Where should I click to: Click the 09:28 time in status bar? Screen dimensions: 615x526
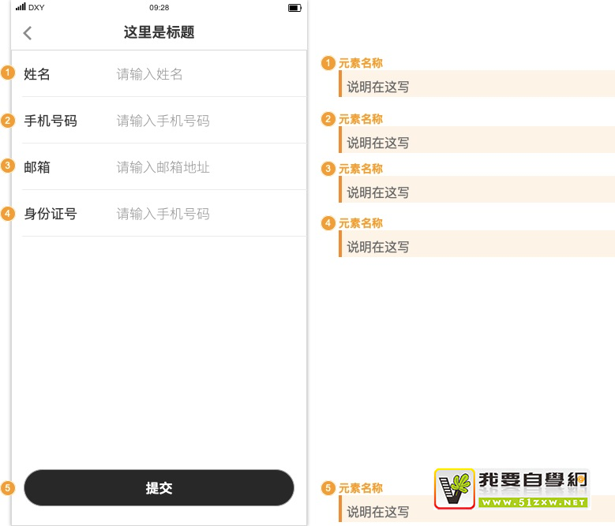click(159, 7)
